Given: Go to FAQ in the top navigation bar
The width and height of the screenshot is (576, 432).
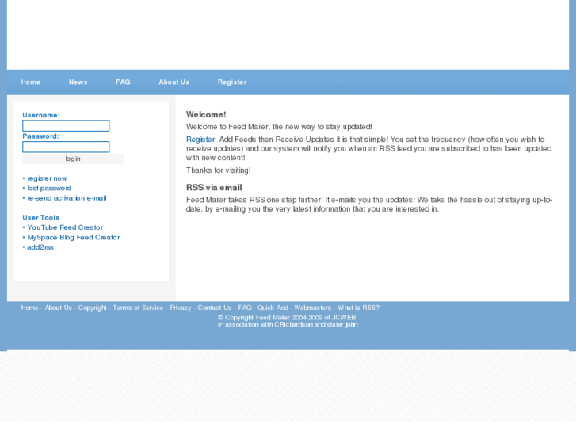Looking at the screenshot, I should click(123, 82).
